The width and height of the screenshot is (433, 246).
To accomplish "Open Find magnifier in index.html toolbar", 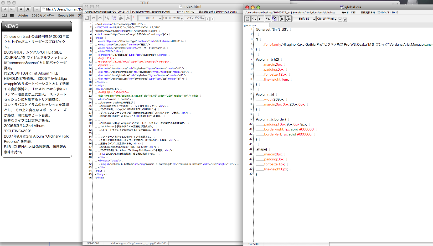I will 107,18.
